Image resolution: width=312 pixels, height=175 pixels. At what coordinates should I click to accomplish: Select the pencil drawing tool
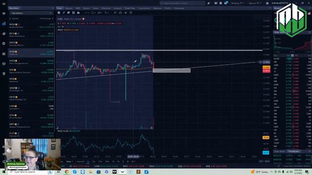pyautogui.click(x=64, y=13)
